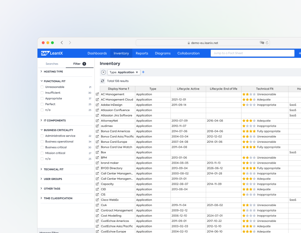Open audimex external link icon
Image resolution: width=301 pixels, height=233 pixels.
tap(97, 126)
